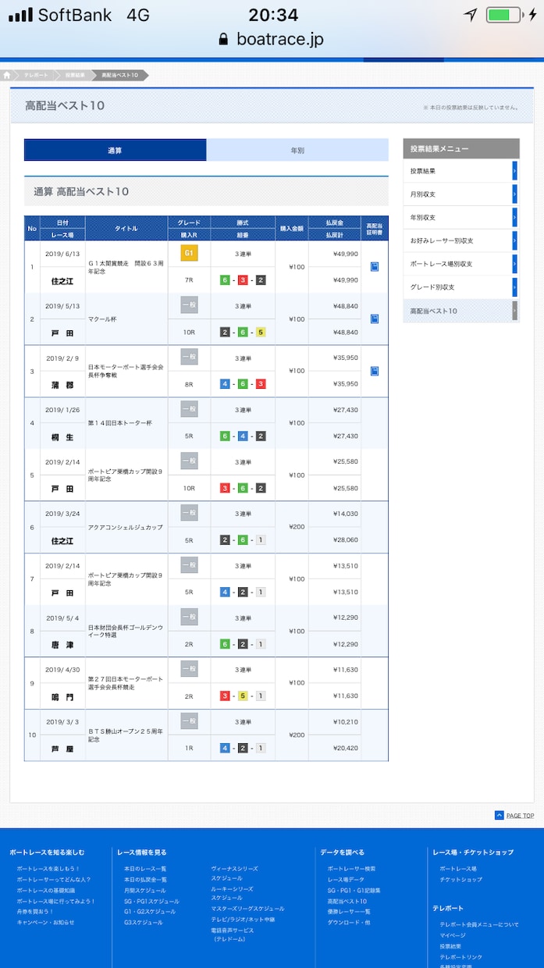Click race title 第14回日本トーター杯
544x968 pixels.
(x=119, y=423)
